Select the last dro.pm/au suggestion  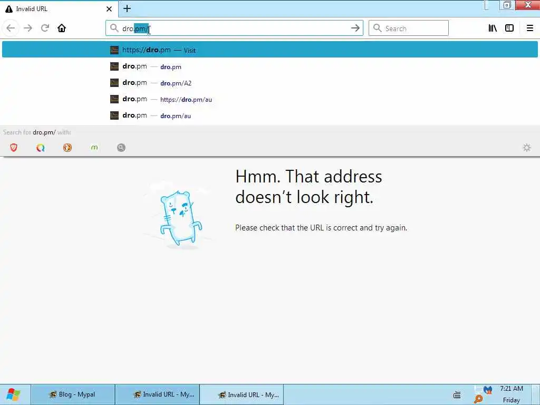(269, 115)
